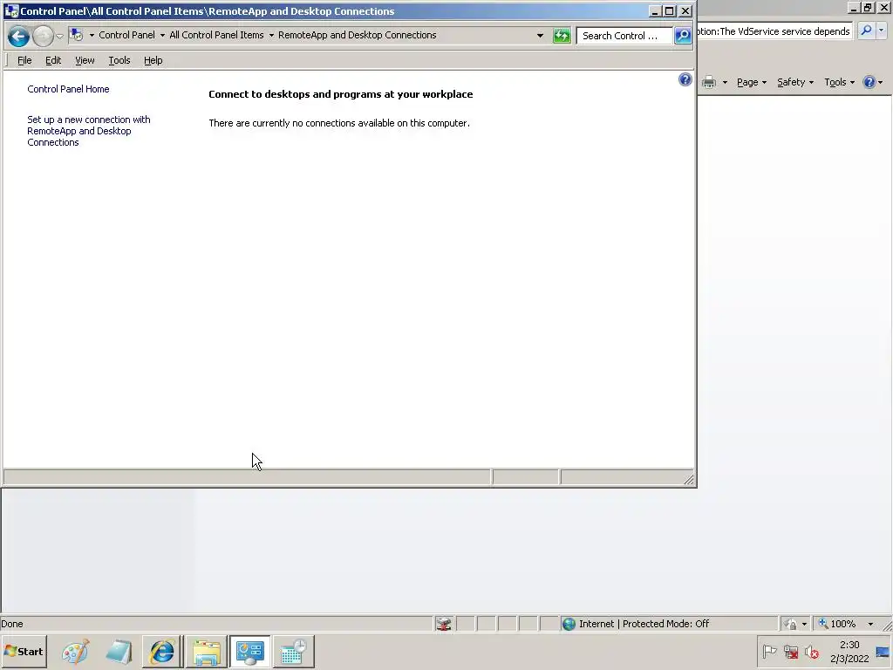Select the Control Panel breadcrumb
893x670 pixels.
click(x=126, y=35)
